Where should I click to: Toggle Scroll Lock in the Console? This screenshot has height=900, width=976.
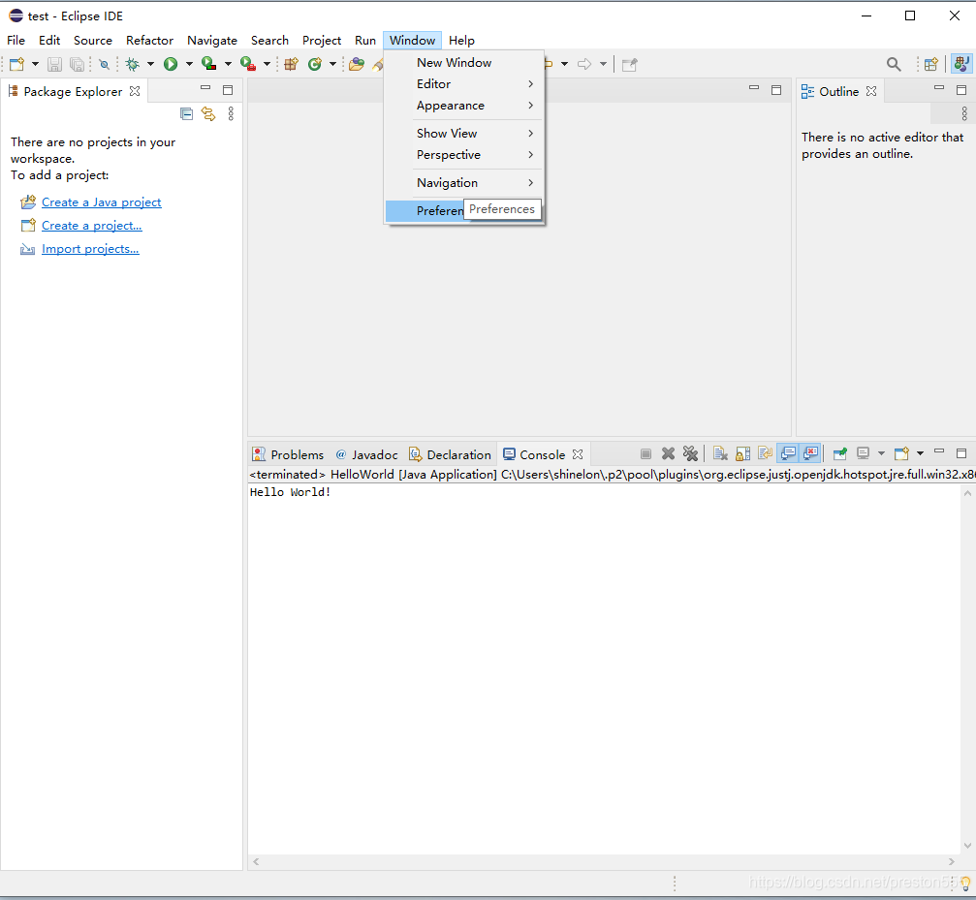[742, 454]
